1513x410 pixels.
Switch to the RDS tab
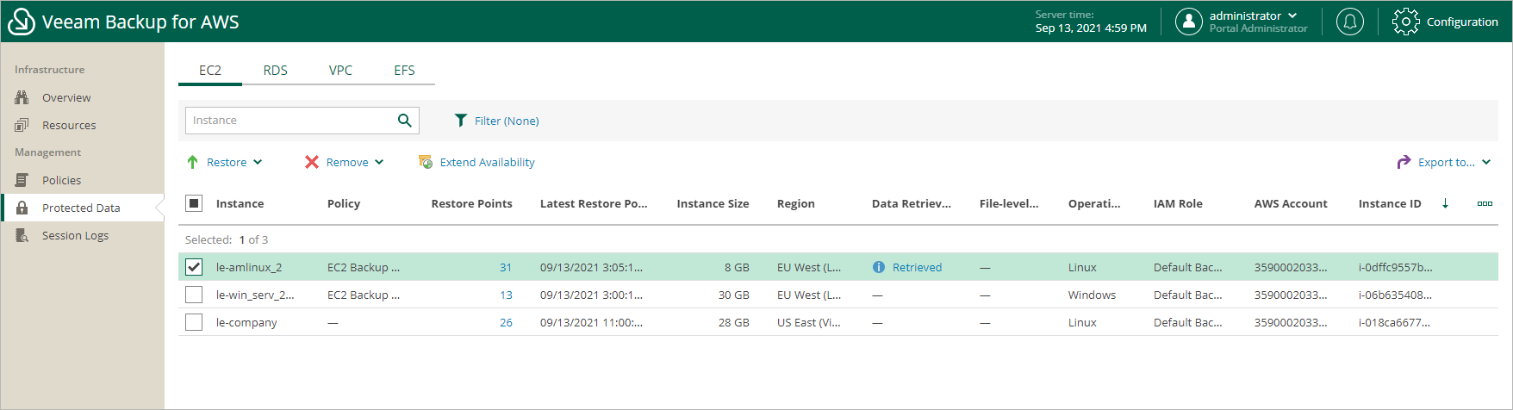[x=276, y=71]
